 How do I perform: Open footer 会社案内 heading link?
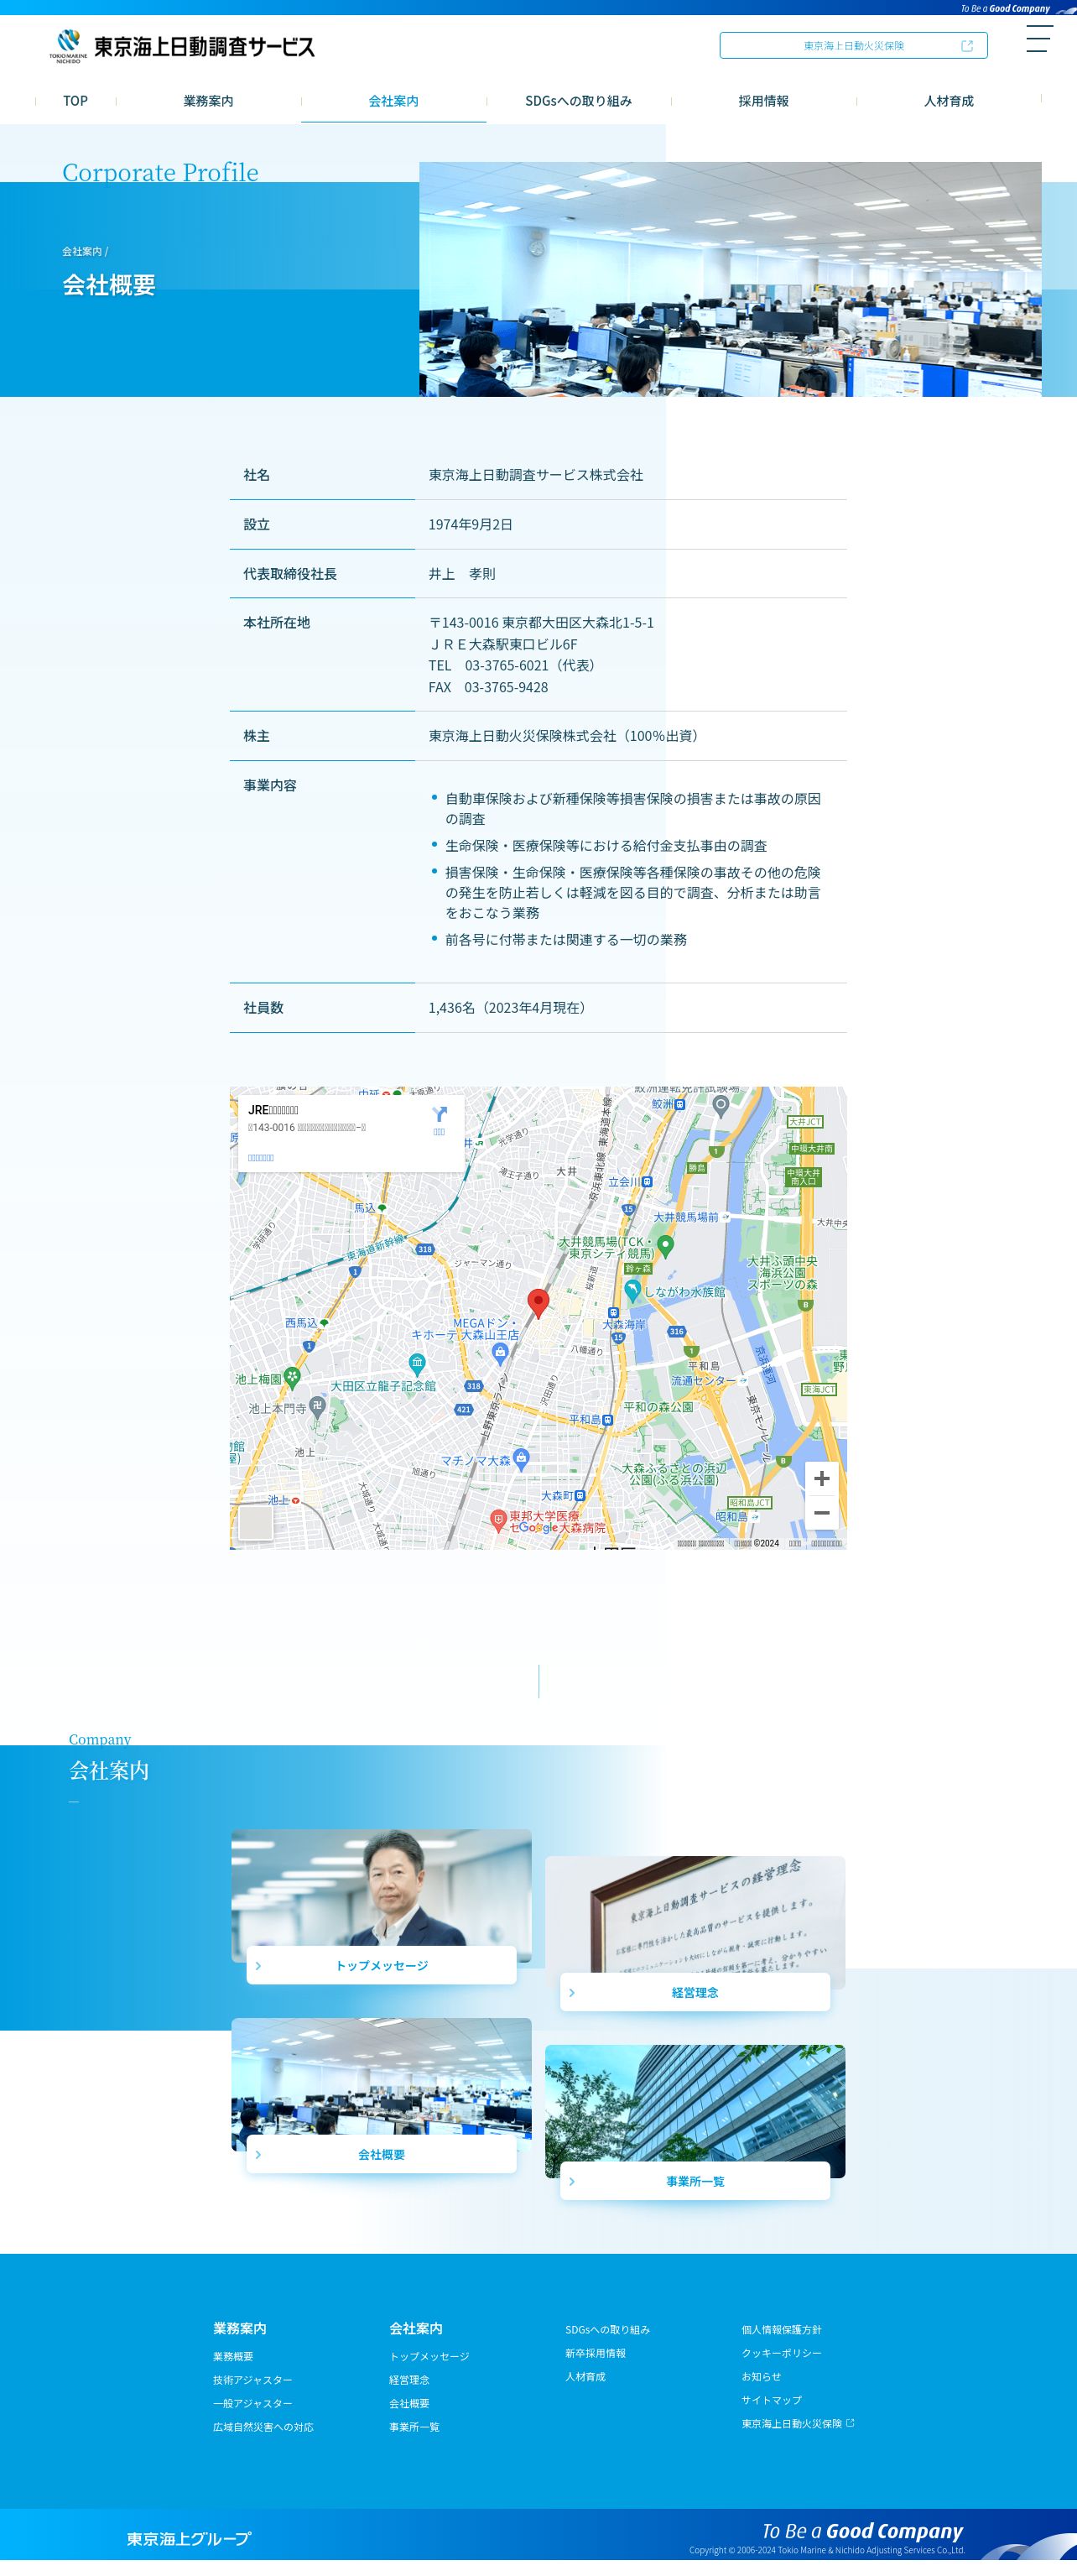point(416,2329)
